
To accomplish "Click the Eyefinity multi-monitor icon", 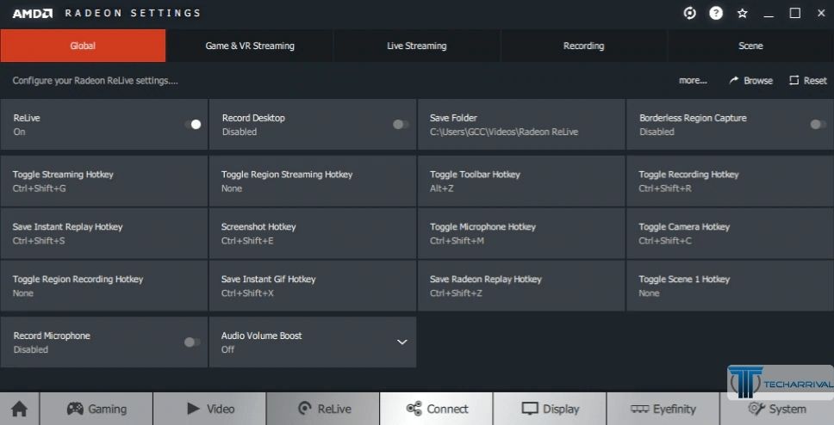I will tap(640, 409).
